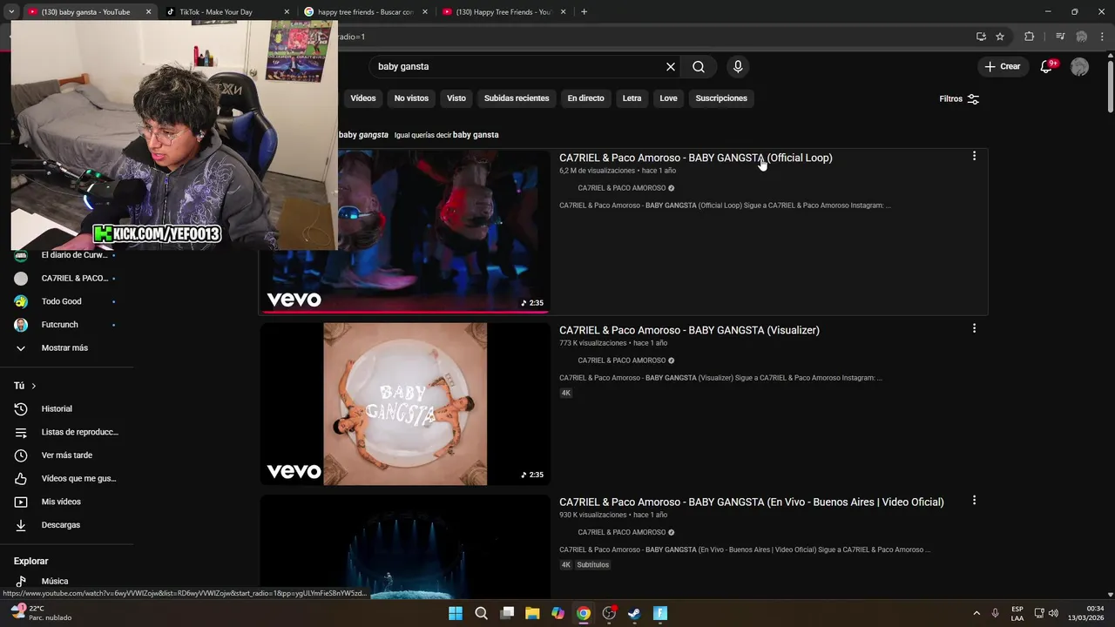Image resolution: width=1115 pixels, height=627 pixels.
Task: Open more options for the Official Loop video
Action: [974, 156]
